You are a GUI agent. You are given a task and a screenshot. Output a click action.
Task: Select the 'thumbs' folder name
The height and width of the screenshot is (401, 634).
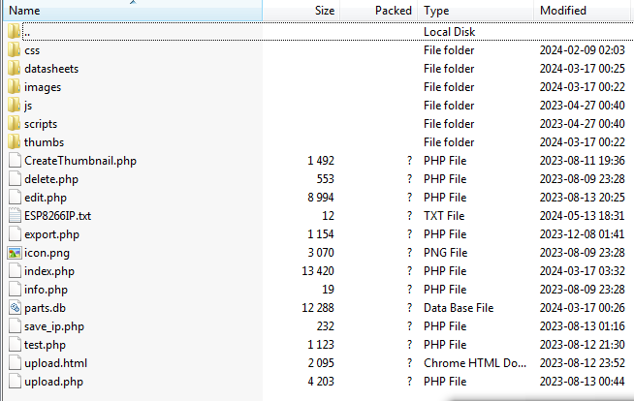44,142
